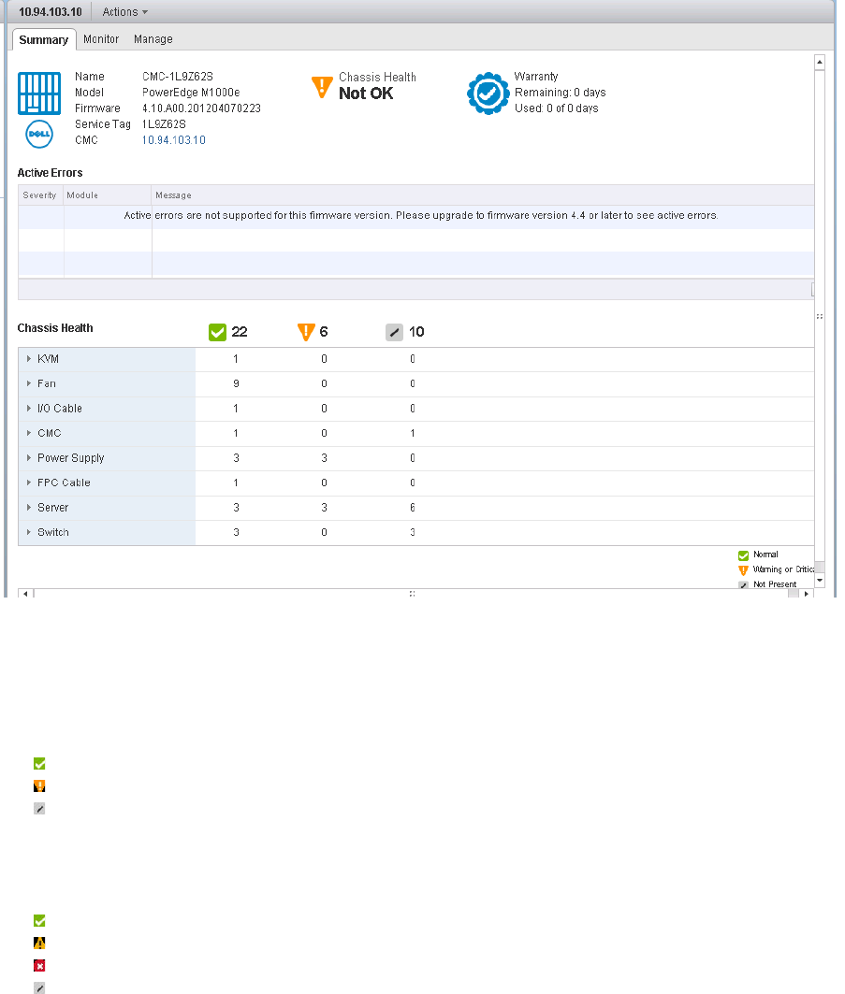Expand the FPC Cable row

[x=29, y=483]
